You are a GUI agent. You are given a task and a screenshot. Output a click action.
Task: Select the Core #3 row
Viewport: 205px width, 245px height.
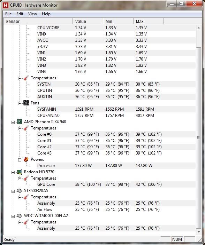116,153
